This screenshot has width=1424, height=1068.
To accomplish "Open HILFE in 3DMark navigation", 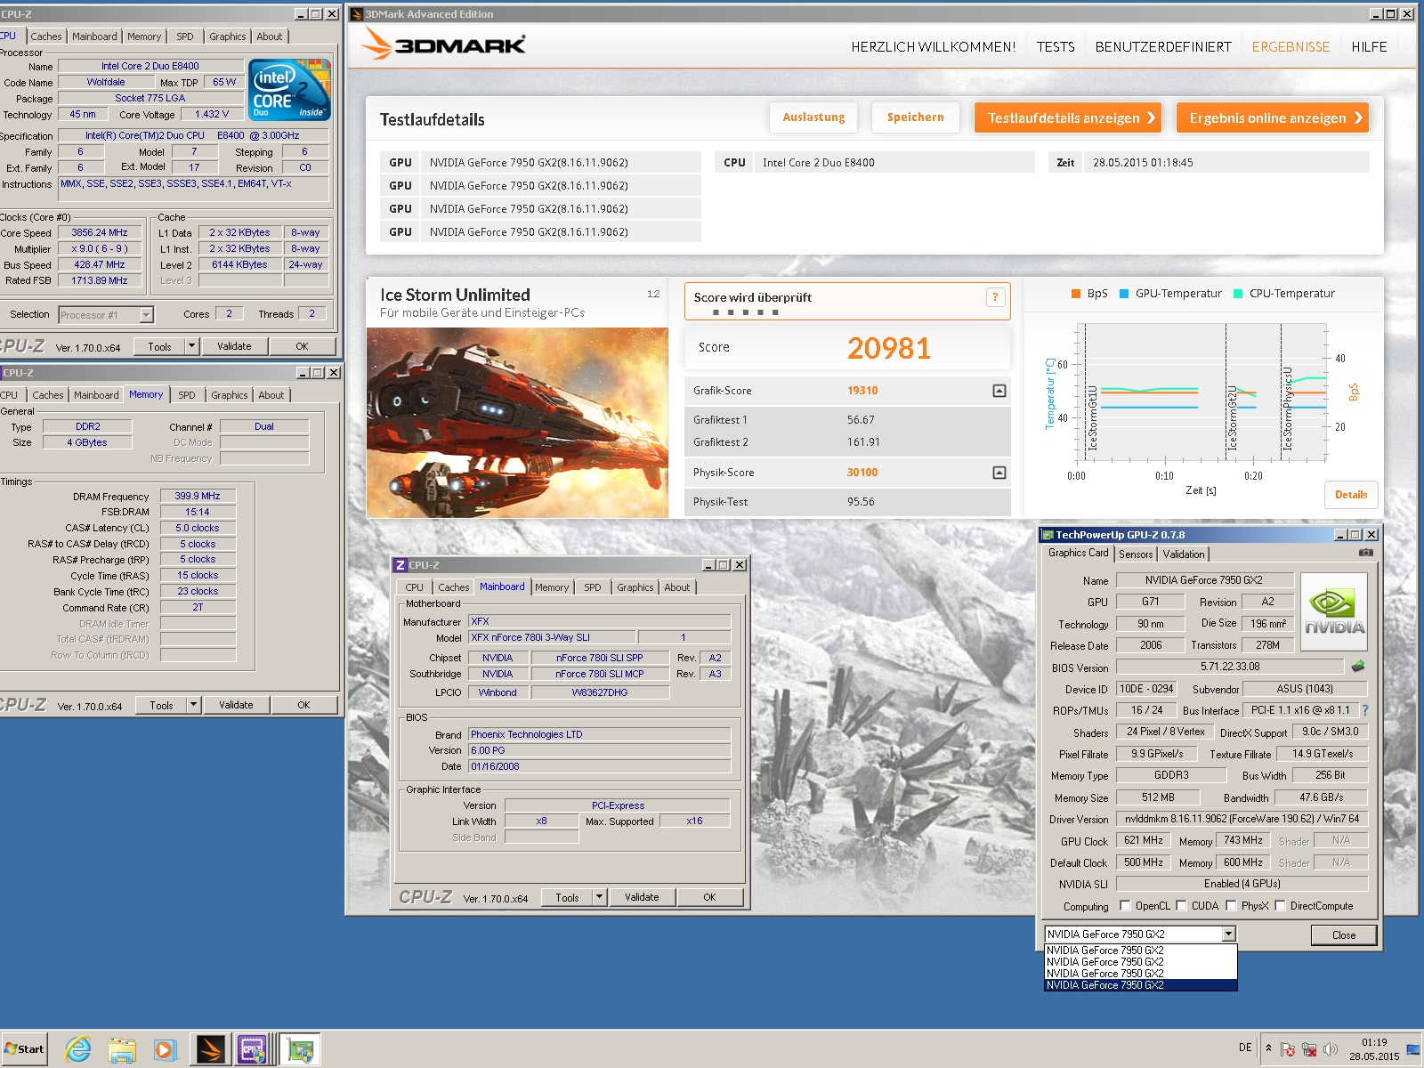I will [1369, 47].
